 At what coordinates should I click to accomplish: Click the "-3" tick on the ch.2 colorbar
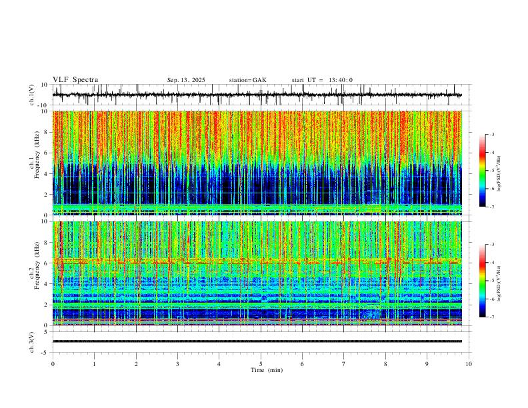(491, 245)
